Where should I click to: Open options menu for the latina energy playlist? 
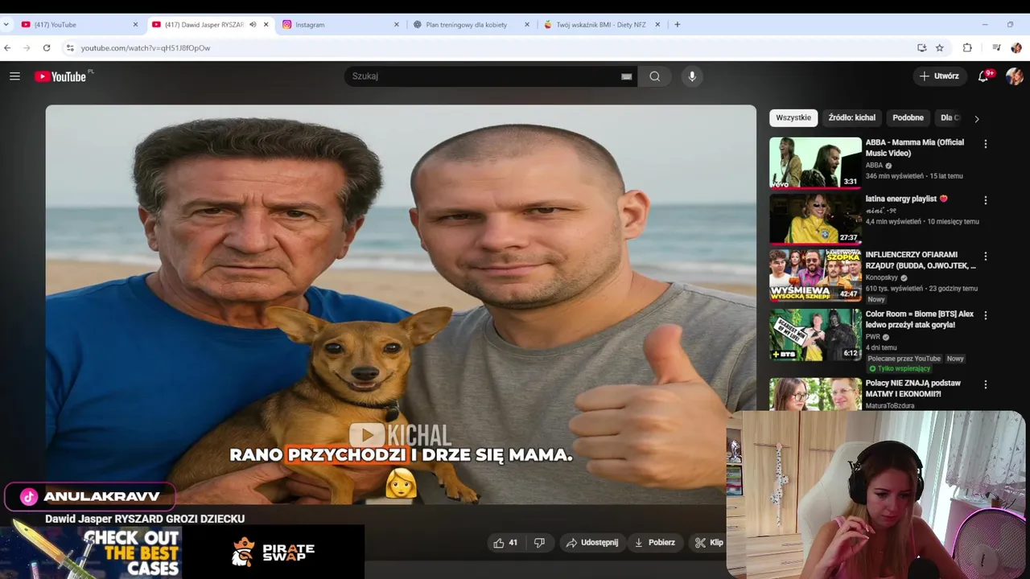click(985, 200)
